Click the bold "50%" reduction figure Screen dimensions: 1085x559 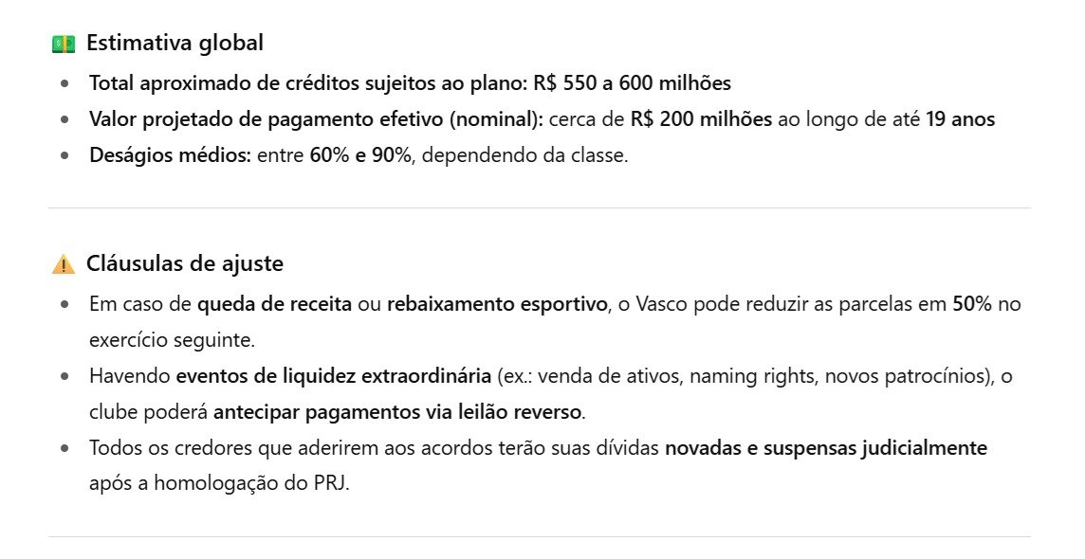pyautogui.click(x=973, y=304)
